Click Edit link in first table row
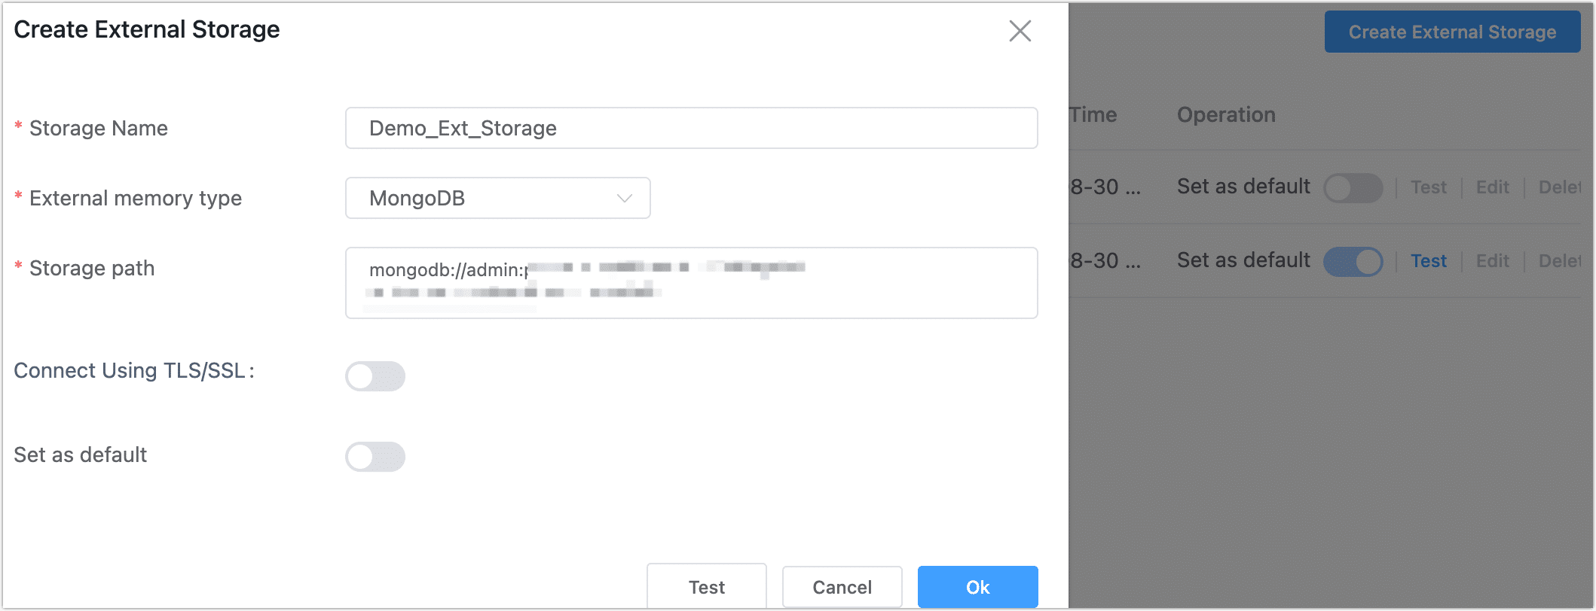This screenshot has width=1596, height=611. click(x=1493, y=187)
